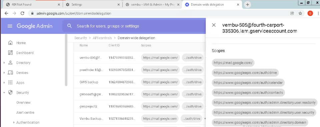This screenshot has width=320, height=127.
Task: Click the admin.directory.user.readonly scope chip
Action: click(x=265, y=102)
